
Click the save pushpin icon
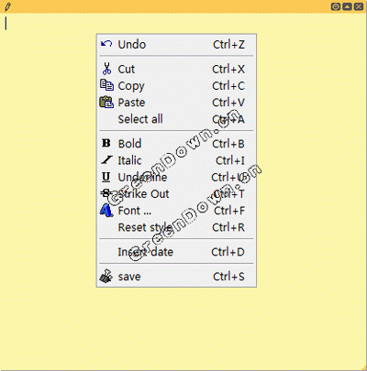(106, 276)
